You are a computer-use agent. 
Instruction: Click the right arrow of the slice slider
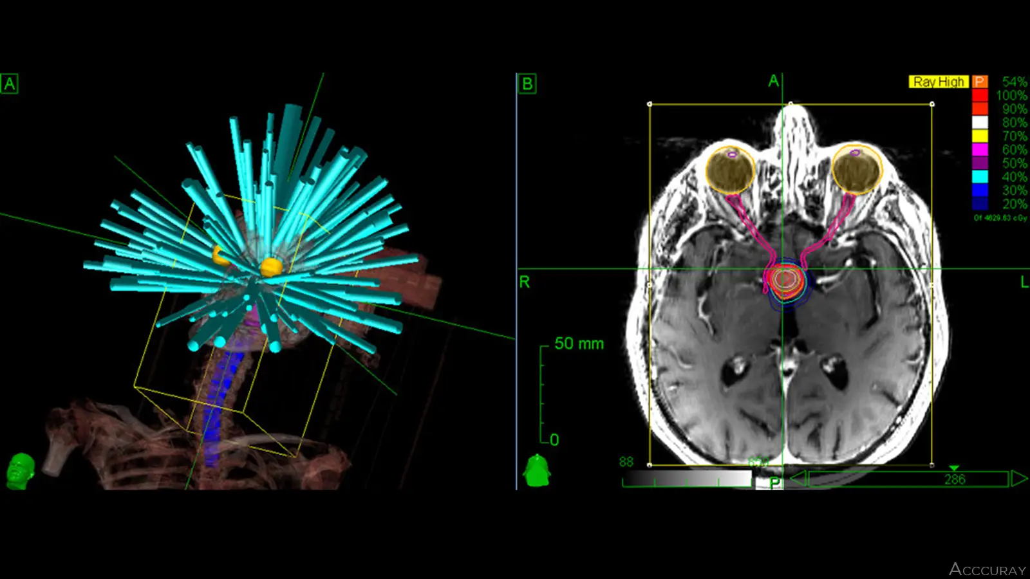pyautogui.click(x=1018, y=479)
